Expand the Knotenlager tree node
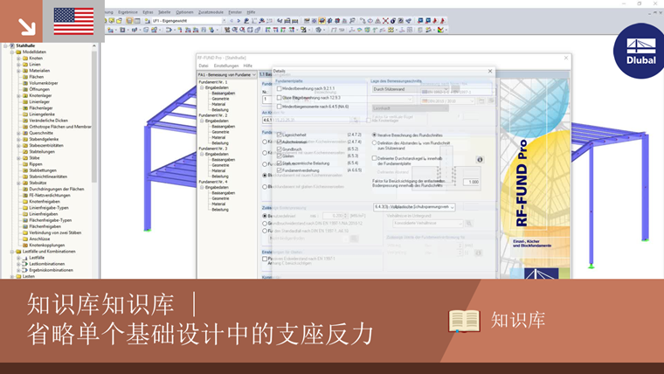Screen dimensions: 664x374 click(18, 96)
